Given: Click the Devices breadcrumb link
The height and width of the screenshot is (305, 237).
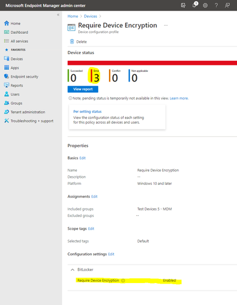Looking at the screenshot, I should (x=91, y=16).
